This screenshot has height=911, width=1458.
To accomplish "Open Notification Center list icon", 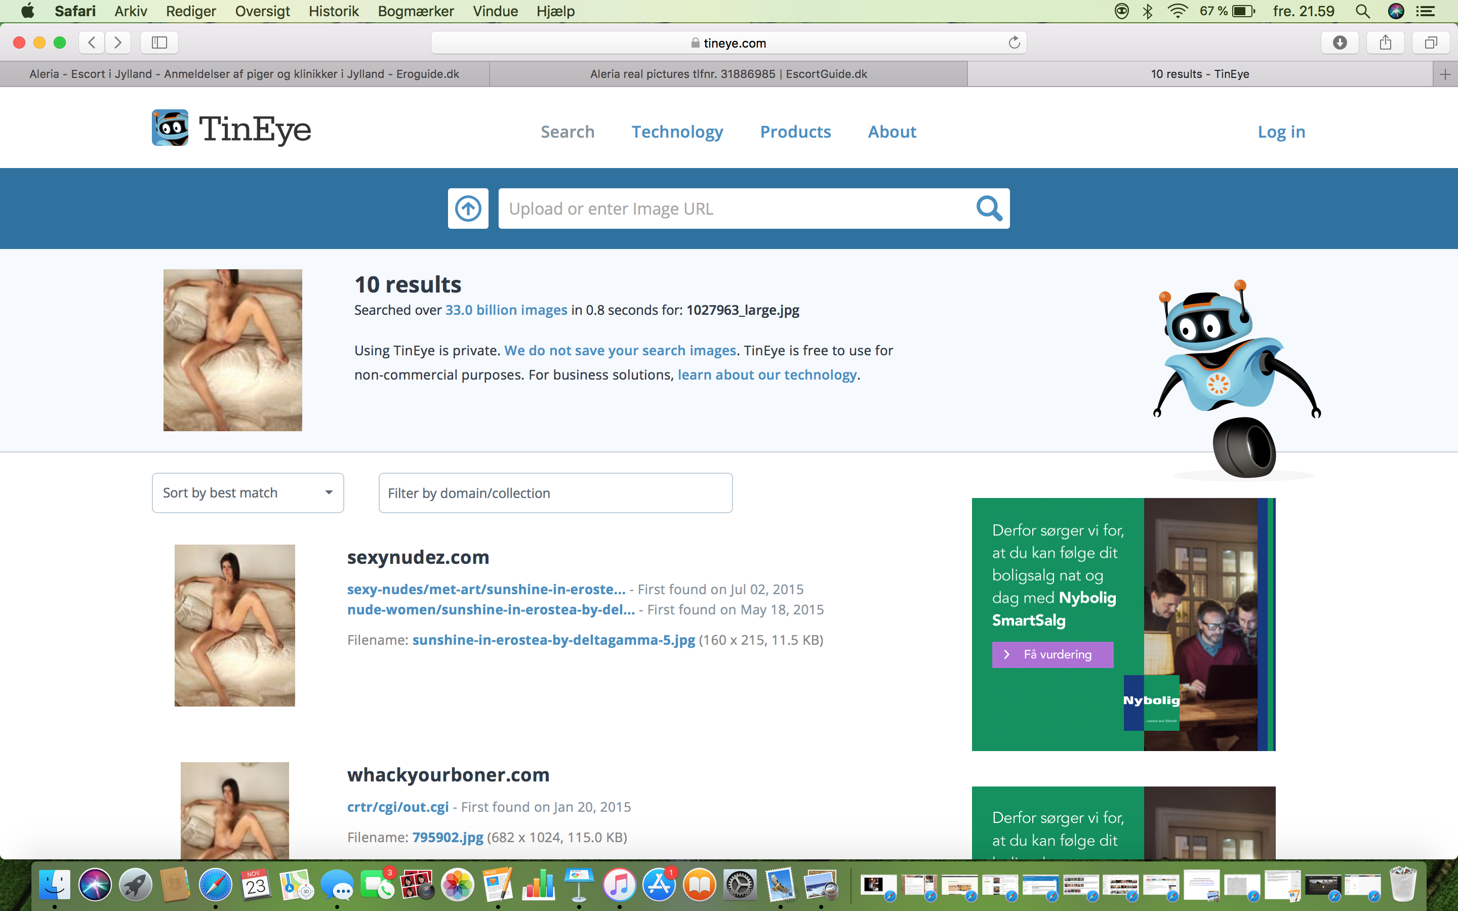I will click(x=1426, y=11).
